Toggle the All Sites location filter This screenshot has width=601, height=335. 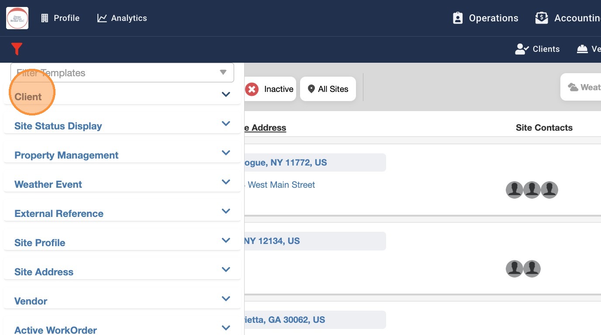[x=328, y=89]
